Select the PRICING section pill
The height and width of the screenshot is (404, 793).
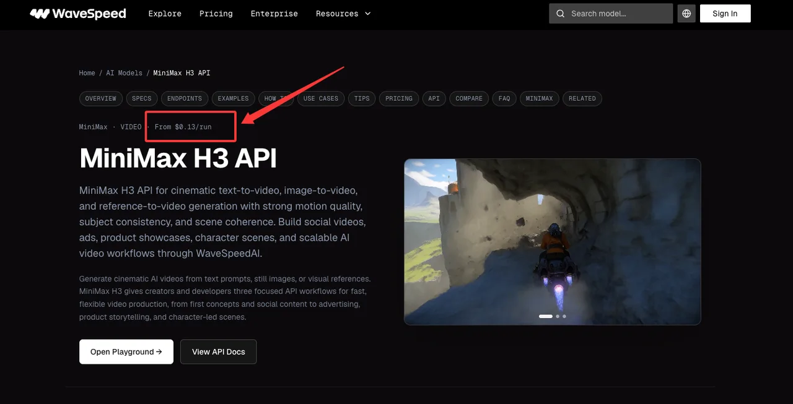(398, 98)
